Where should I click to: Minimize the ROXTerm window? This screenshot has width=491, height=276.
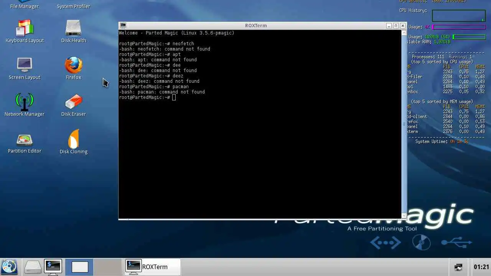389,26
